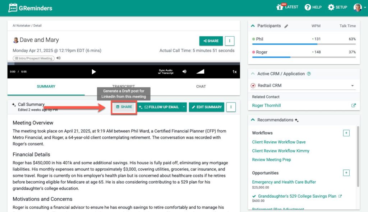Add a workflow with the plus icon
This screenshot has height=212, width=368.
(x=346, y=133)
